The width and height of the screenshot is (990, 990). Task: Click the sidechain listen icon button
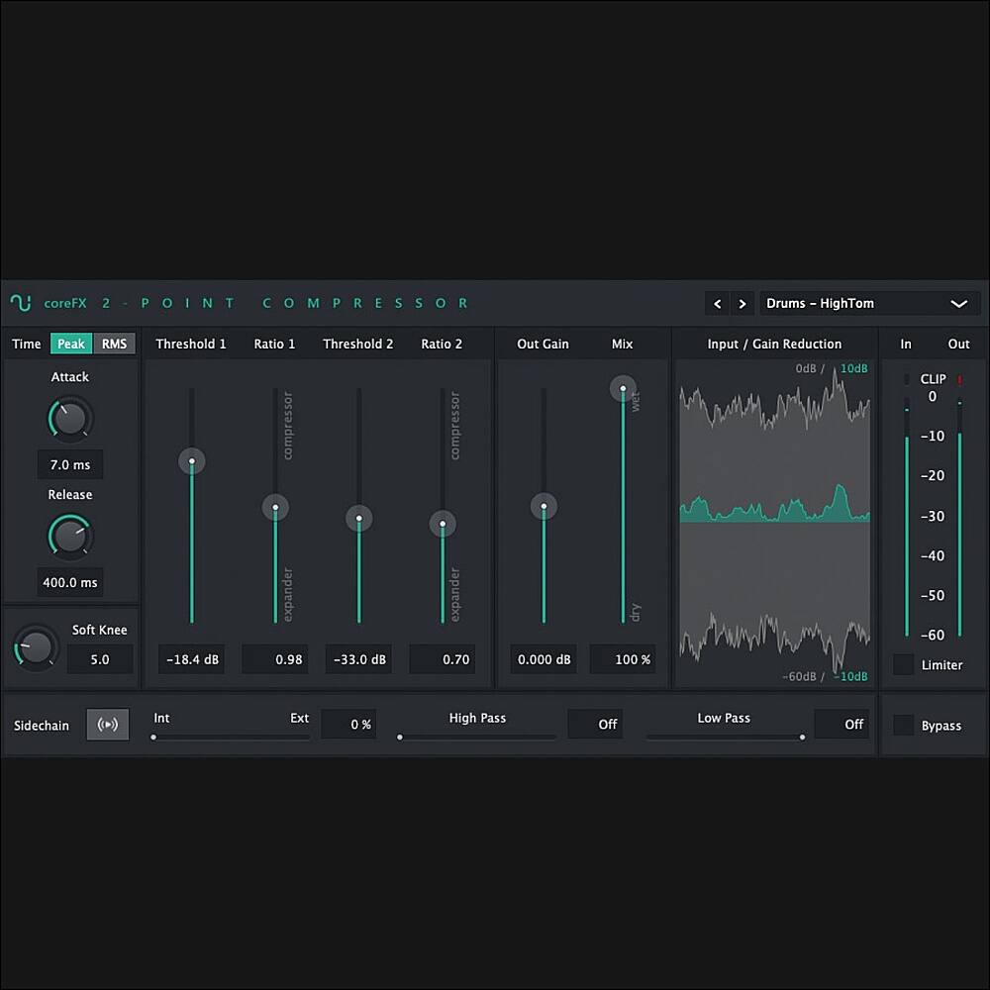coord(108,725)
